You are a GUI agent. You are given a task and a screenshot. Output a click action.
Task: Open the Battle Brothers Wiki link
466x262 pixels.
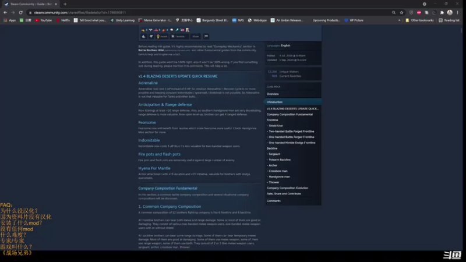(151, 50)
